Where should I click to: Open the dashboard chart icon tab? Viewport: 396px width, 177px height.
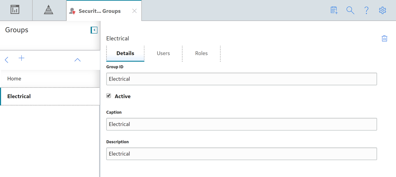(x=15, y=10)
